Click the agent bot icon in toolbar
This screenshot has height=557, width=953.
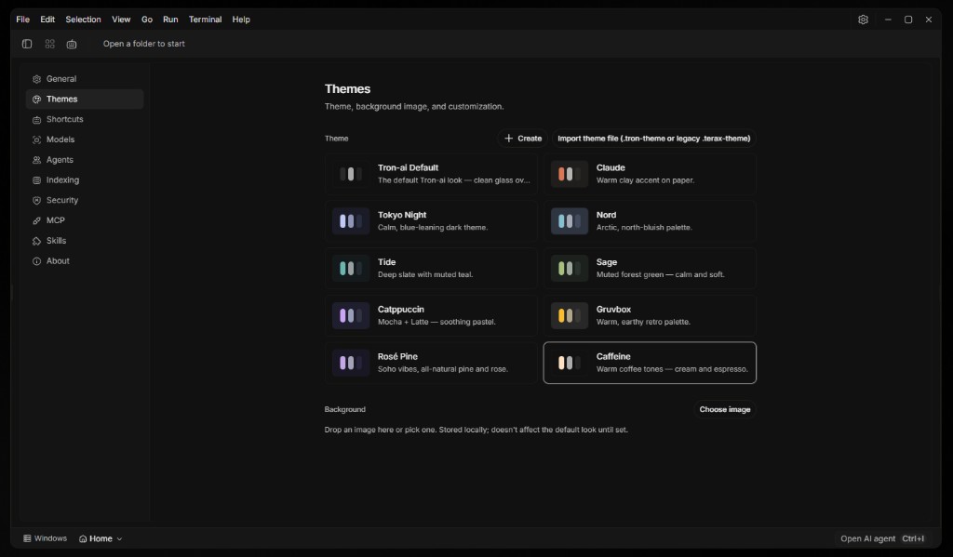[72, 44]
